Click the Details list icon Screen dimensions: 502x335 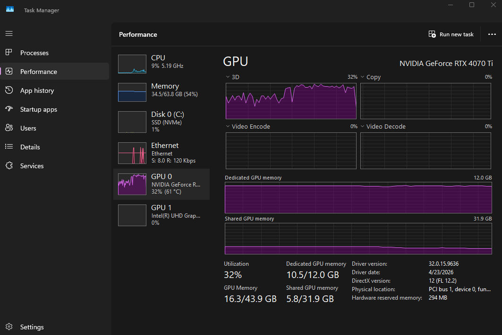point(9,147)
